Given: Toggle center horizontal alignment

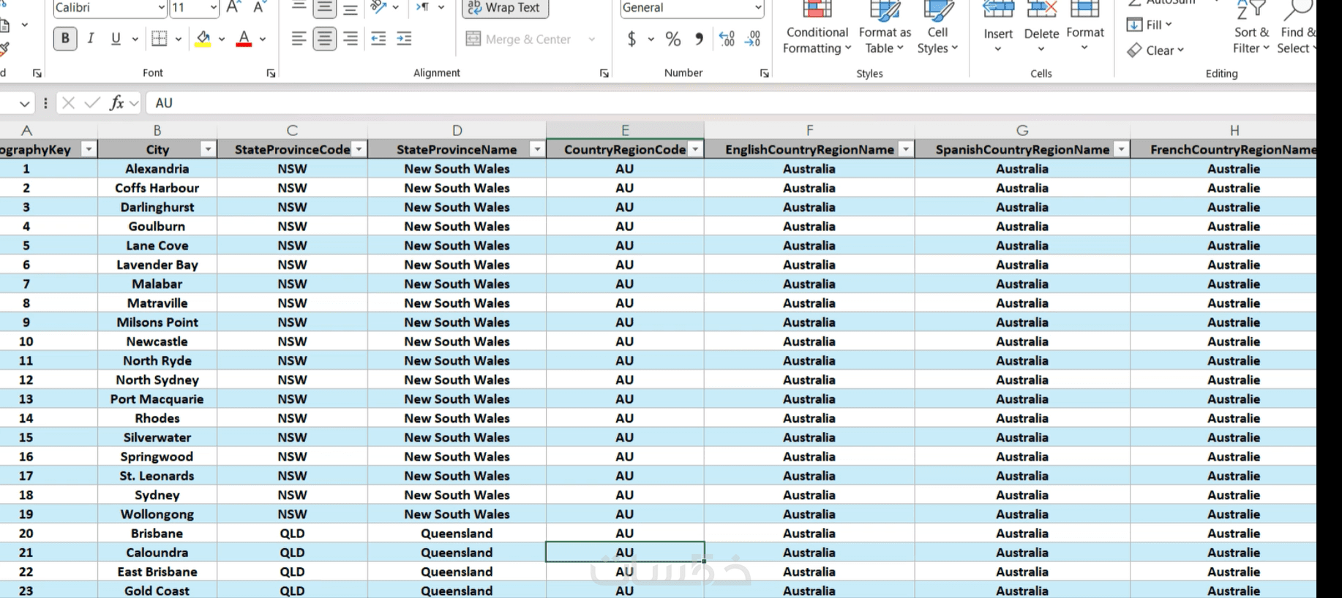Looking at the screenshot, I should [325, 39].
